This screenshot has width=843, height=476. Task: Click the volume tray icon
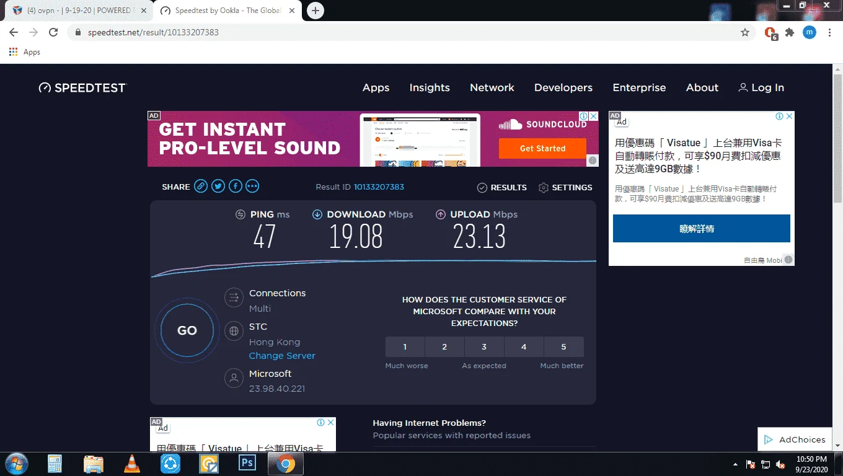pyautogui.click(x=781, y=464)
